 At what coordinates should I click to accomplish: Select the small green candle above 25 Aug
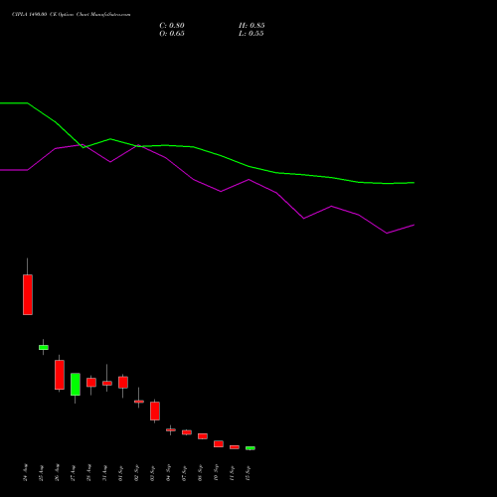pos(44,347)
